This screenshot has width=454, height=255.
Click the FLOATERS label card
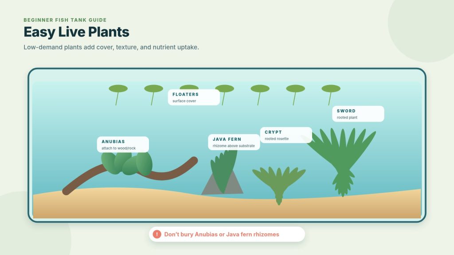pos(194,97)
